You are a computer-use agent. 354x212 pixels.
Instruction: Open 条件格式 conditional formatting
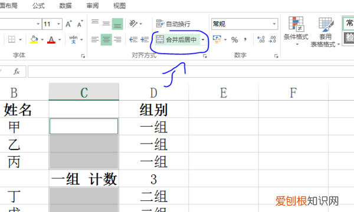(296, 31)
